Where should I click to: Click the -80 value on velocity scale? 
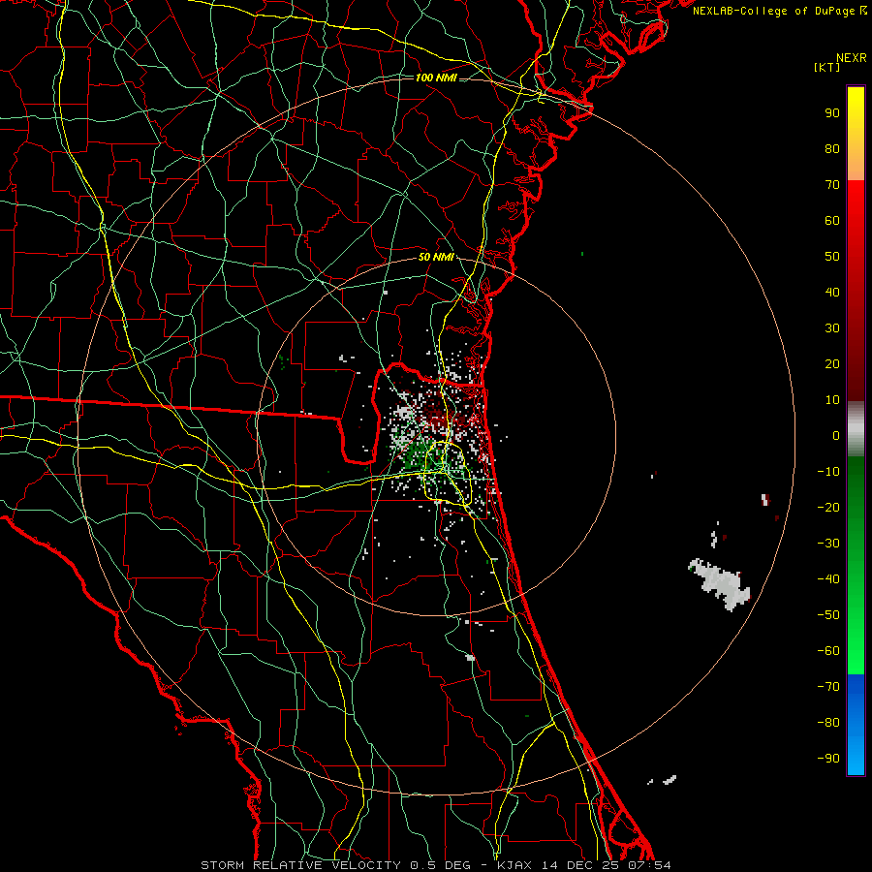(828, 723)
